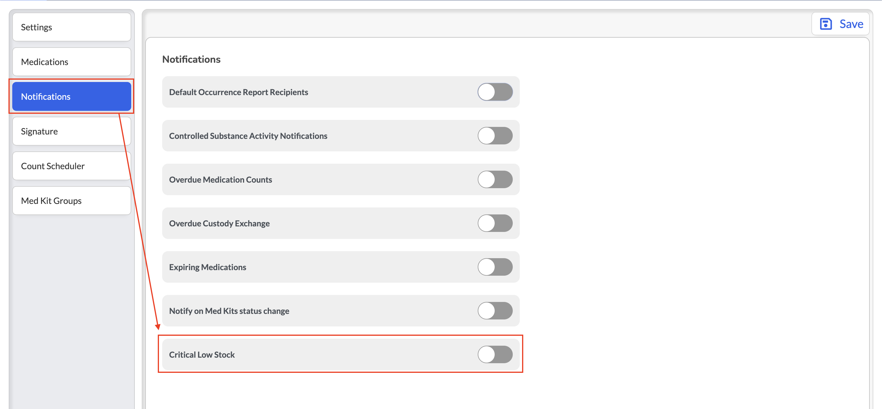Enable Overdue Custody Exchange notifications

pyautogui.click(x=495, y=223)
